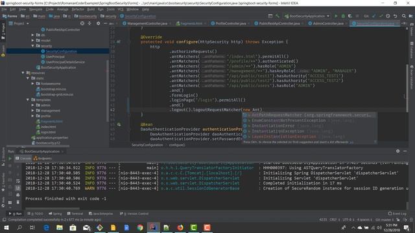Open the Spring tool window
The width and height of the screenshot is (415, 233).
click(55, 214)
